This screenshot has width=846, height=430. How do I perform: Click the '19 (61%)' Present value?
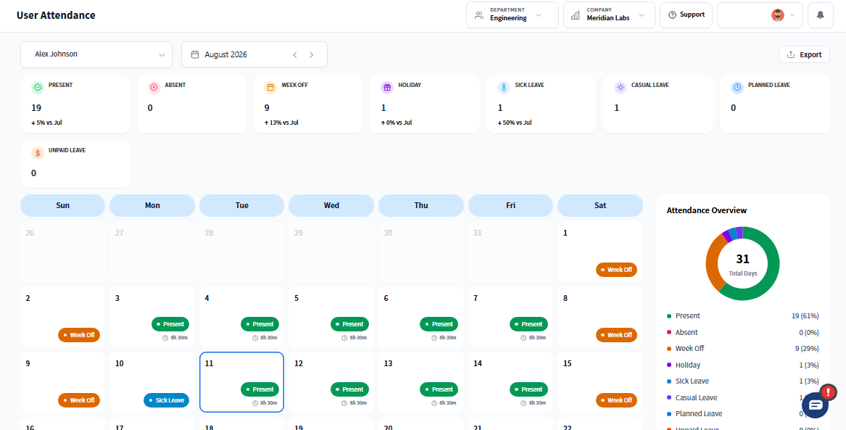(x=805, y=316)
